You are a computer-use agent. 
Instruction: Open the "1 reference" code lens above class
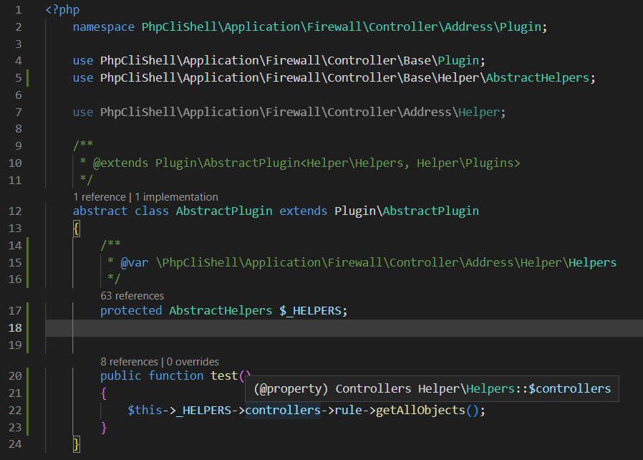coord(99,196)
